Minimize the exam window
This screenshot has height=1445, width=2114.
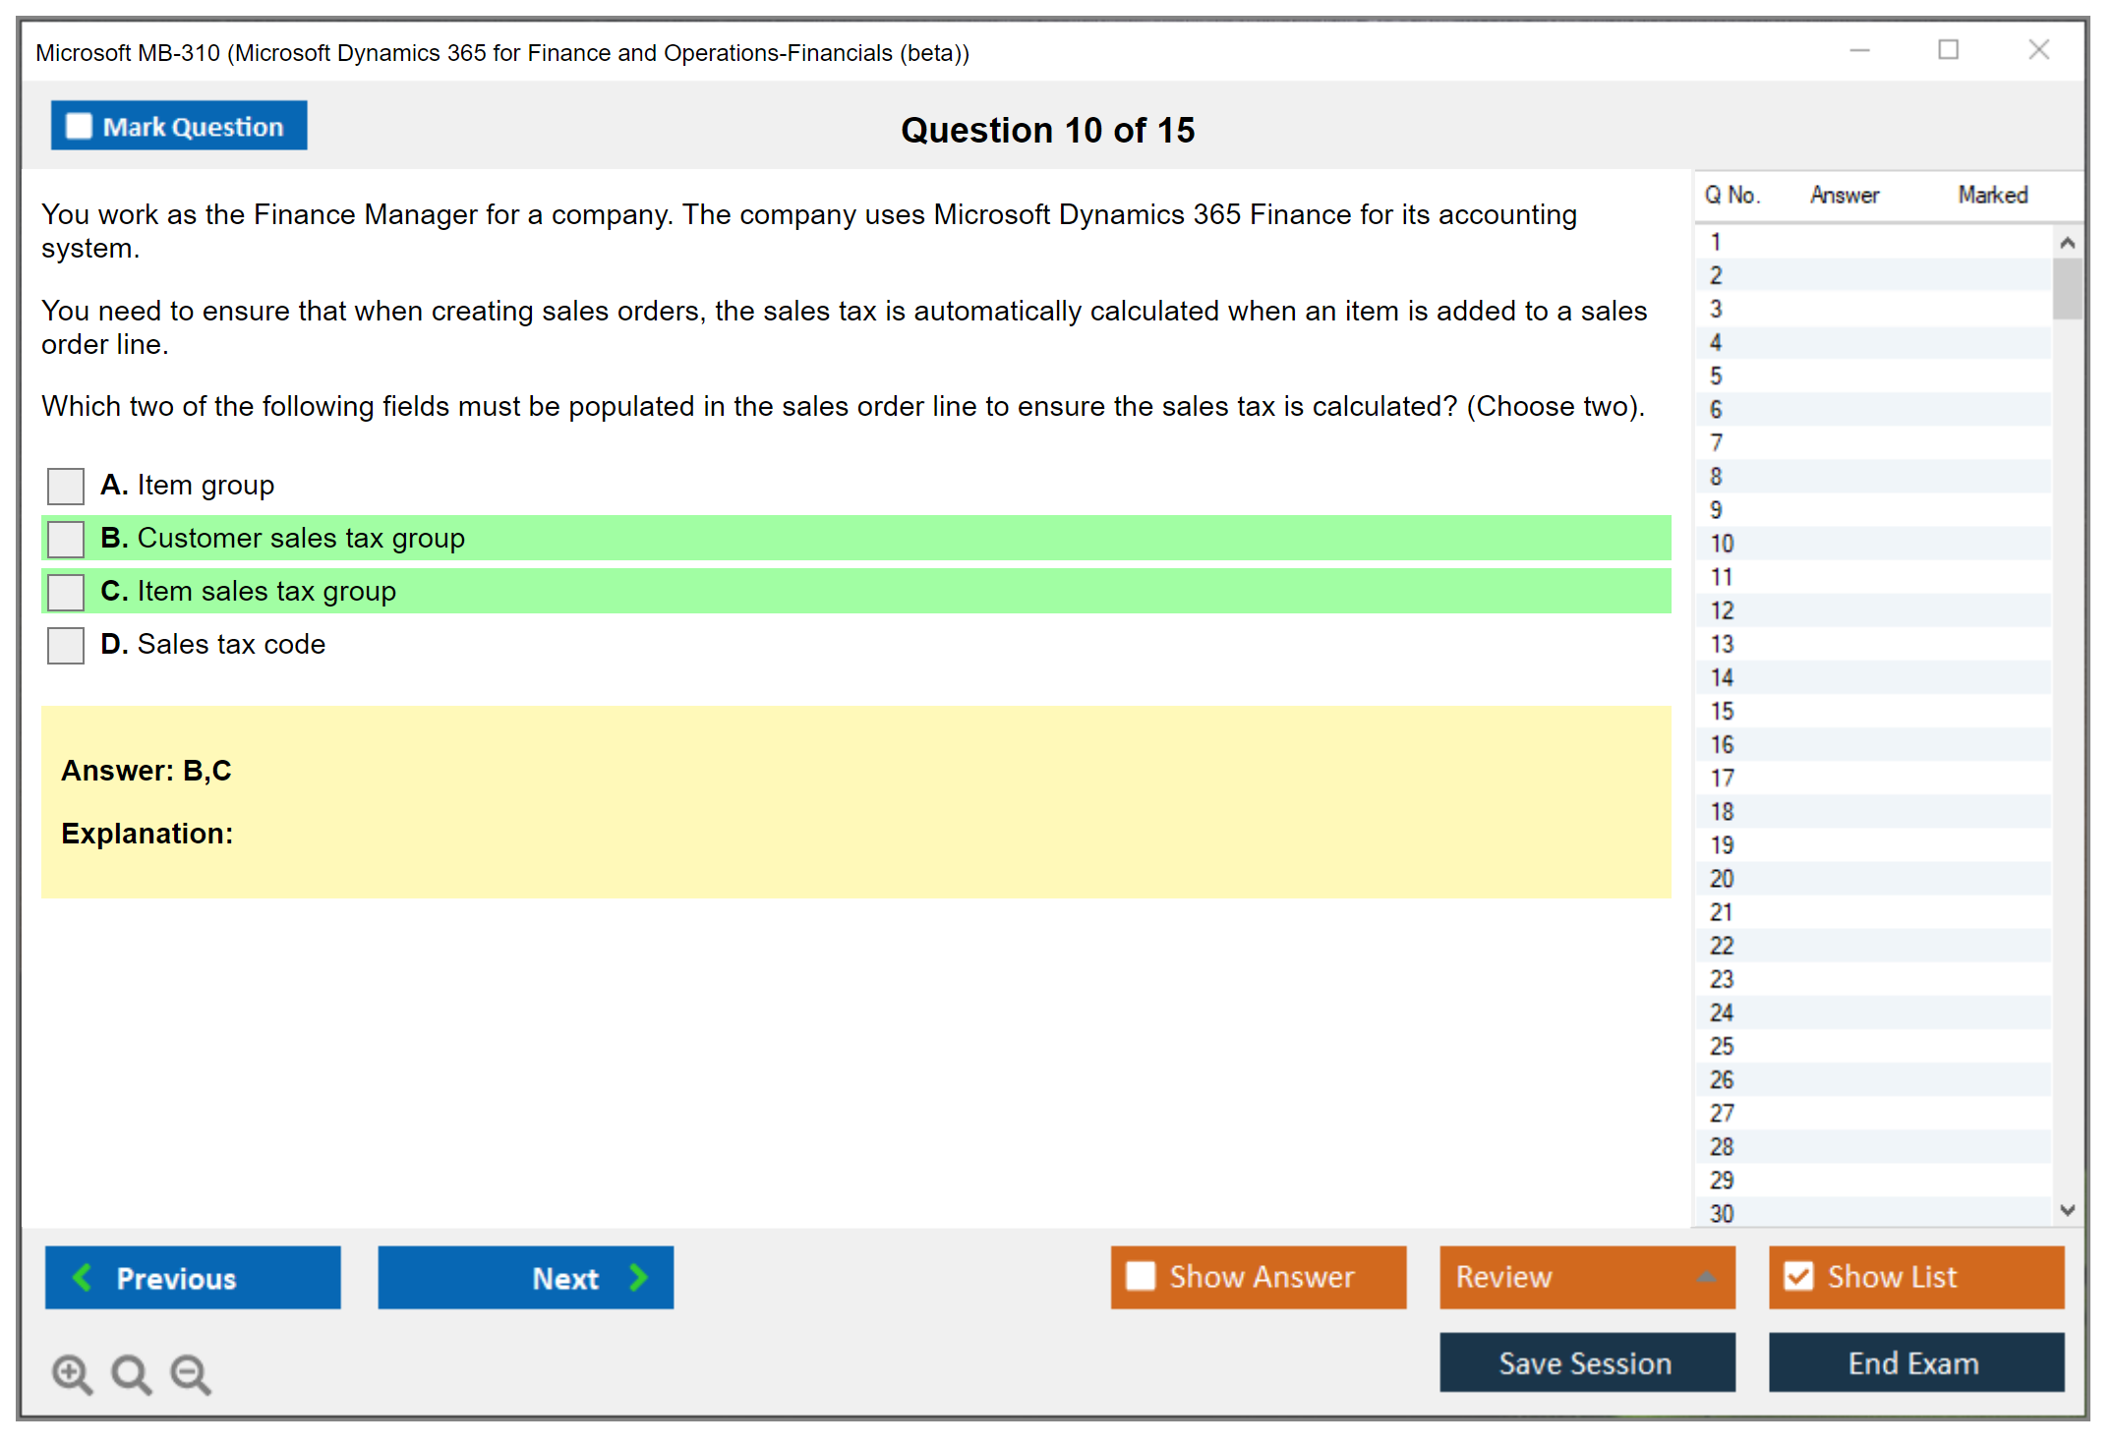[1859, 50]
